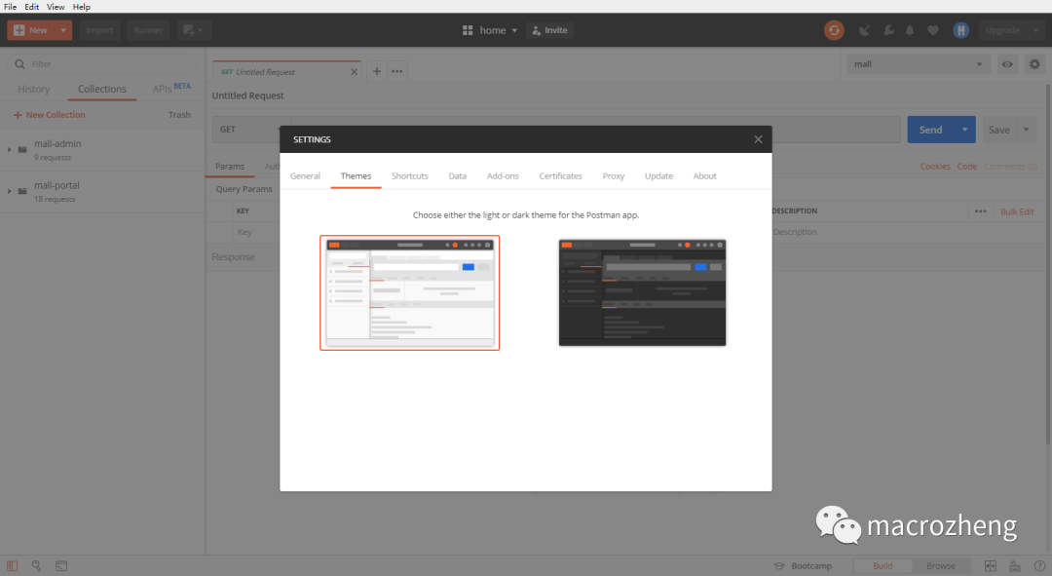Open the Edit menu
The image size is (1052, 576).
click(x=31, y=7)
